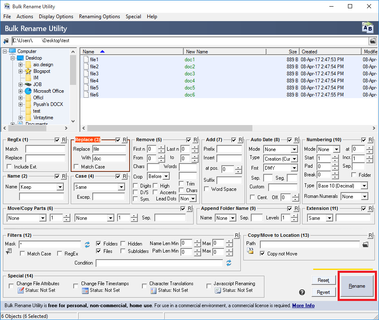
Task: Open the Help menu
Action: pos(152,17)
